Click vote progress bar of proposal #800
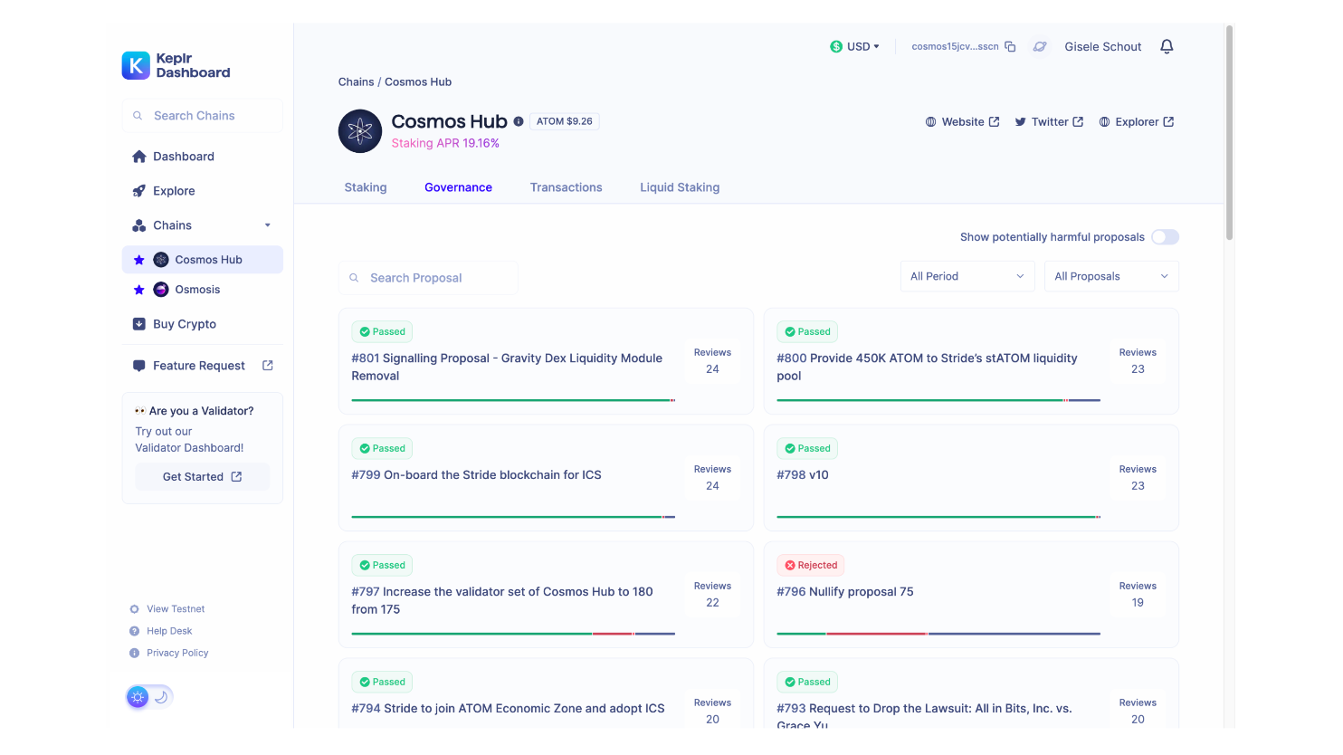This screenshot has height=755, width=1343. click(938, 400)
